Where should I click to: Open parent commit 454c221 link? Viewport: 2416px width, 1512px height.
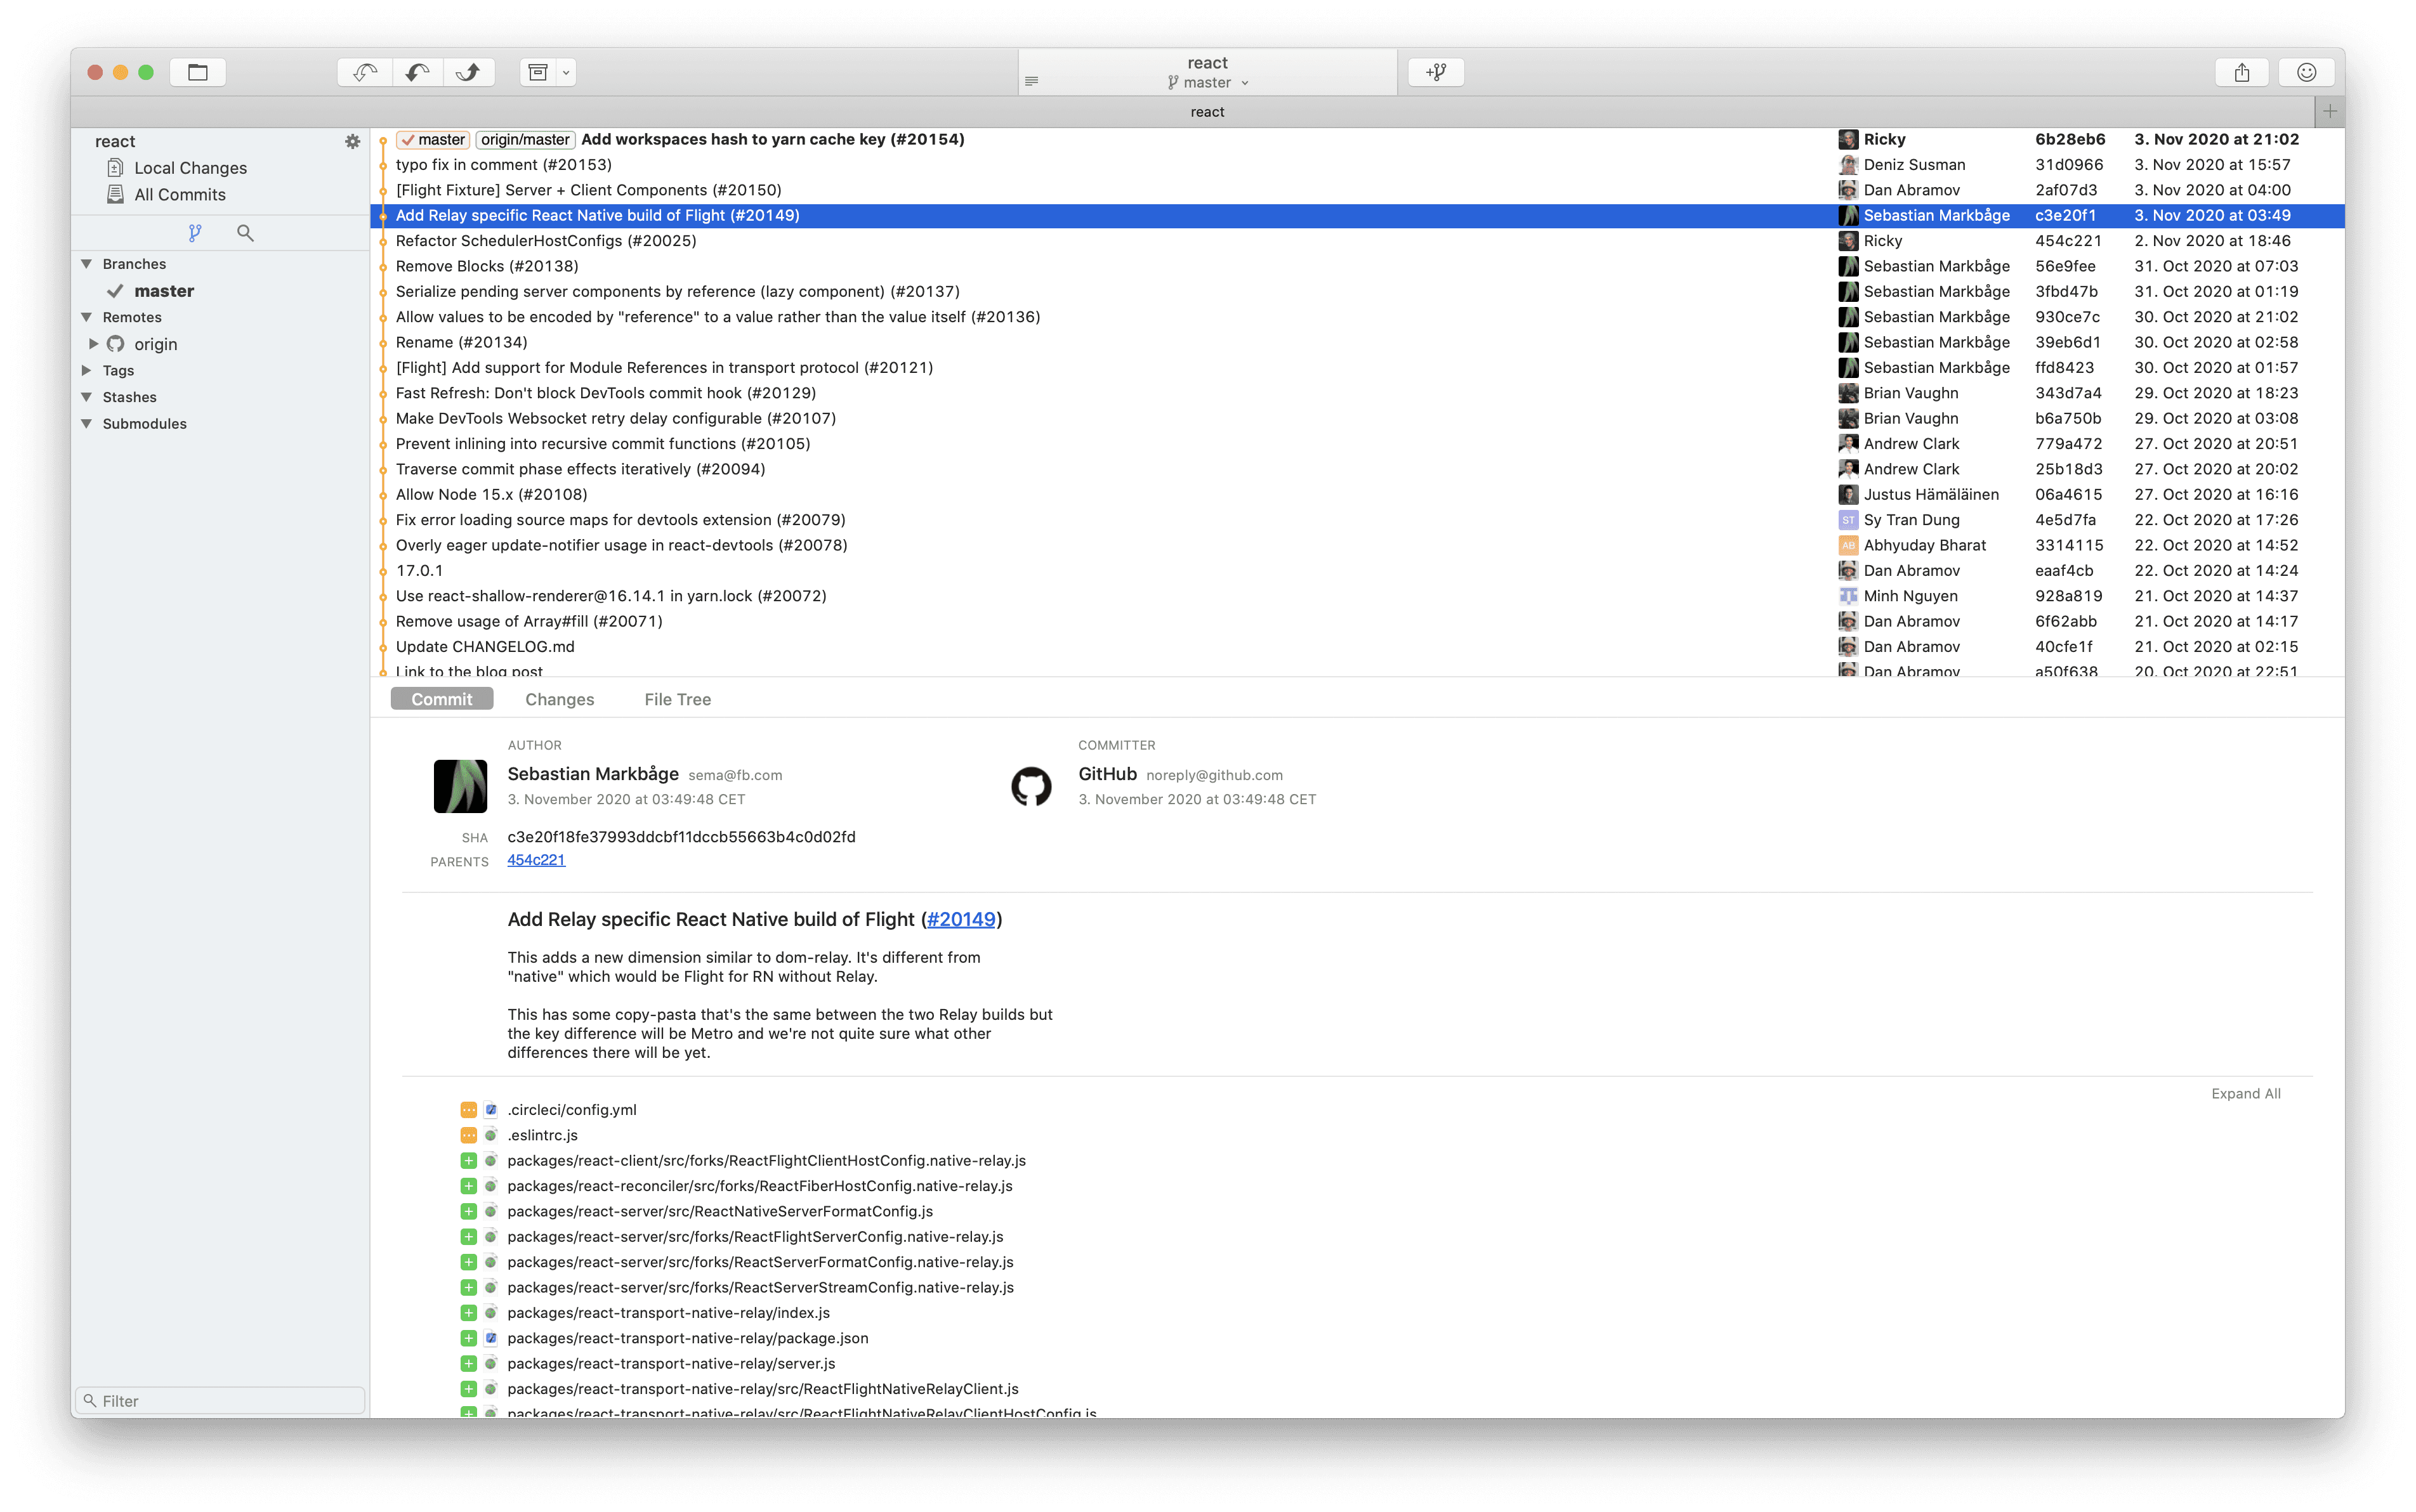coord(536,860)
